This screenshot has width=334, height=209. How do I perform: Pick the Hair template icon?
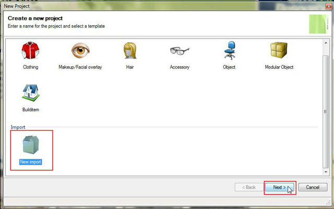pyautogui.click(x=130, y=50)
